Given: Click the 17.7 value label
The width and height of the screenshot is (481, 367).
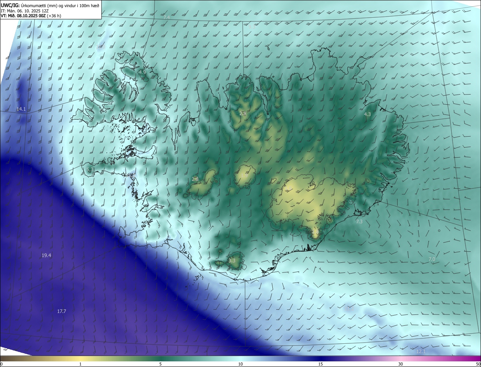Looking at the screenshot, I should pyautogui.click(x=62, y=311).
